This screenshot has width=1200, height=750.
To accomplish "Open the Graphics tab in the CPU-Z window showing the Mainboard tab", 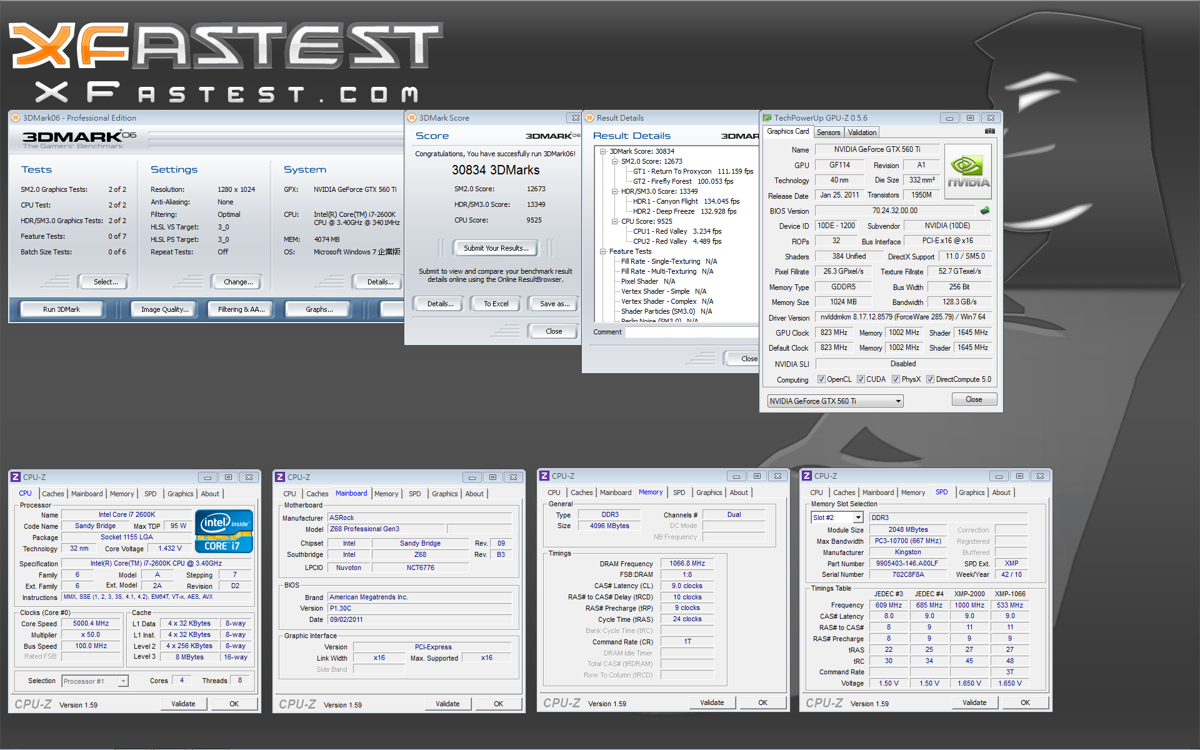I will 444,494.
